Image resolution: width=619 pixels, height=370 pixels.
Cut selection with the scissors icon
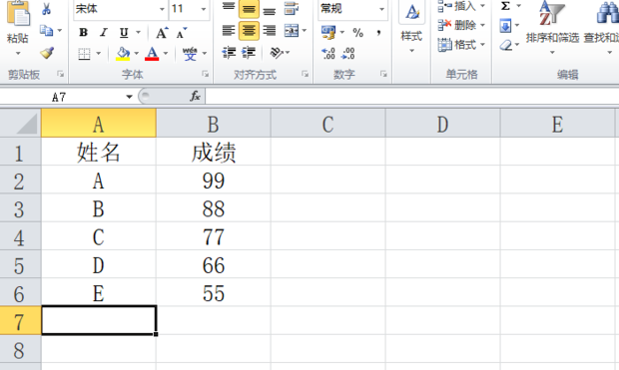[x=46, y=9]
